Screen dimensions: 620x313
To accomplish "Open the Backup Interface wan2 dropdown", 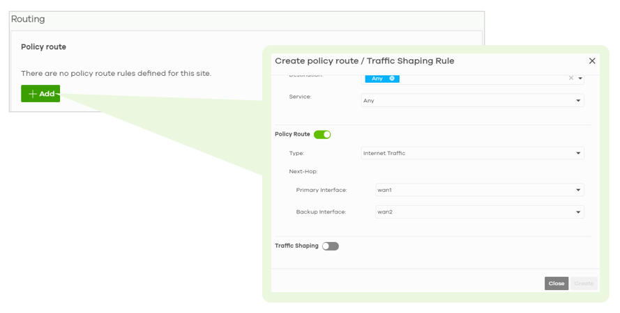I will click(x=479, y=212).
